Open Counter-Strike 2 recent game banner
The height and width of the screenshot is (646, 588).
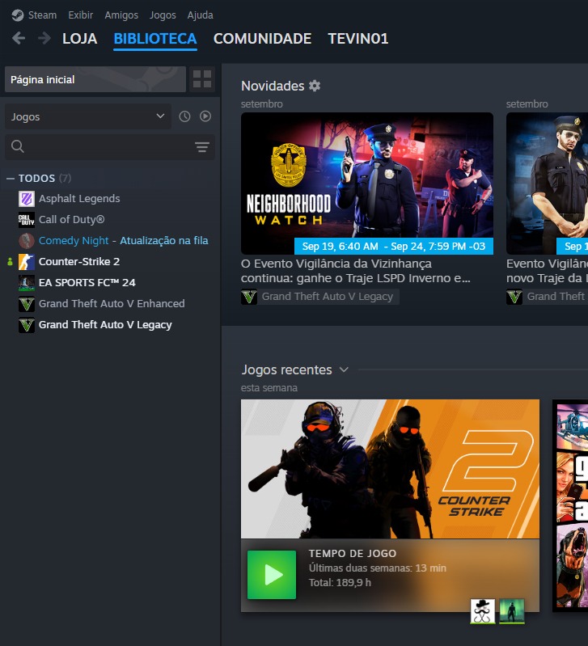(390, 468)
